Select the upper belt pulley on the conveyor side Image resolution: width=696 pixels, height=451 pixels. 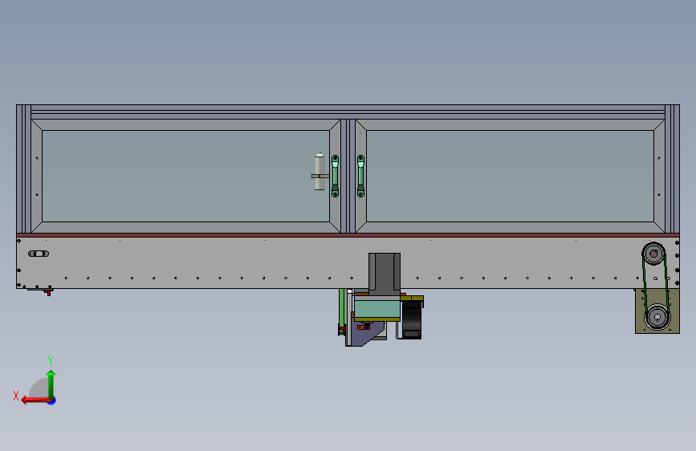tap(653, 254)
